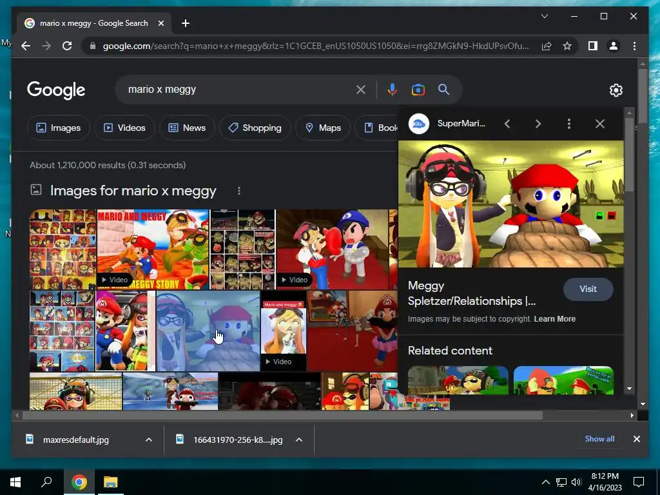View site information lock icon

[x=93, y=46]
